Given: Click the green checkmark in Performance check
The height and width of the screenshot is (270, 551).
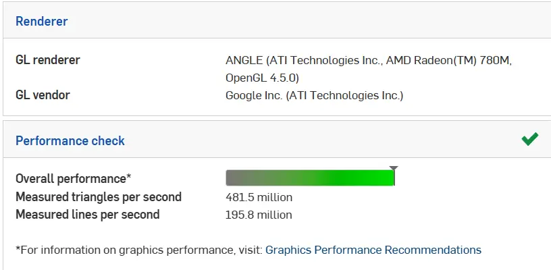Looking at the screenshot, I should (529, 140).
